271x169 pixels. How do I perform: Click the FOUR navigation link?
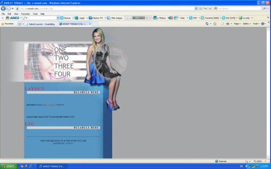pos(63,74)
